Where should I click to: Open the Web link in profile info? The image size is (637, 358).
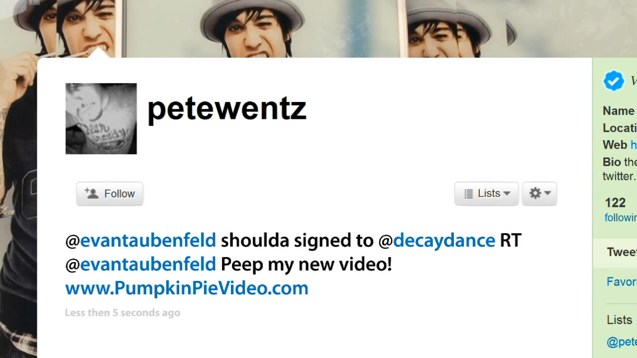pyautogui.click(x=633, y=145)
